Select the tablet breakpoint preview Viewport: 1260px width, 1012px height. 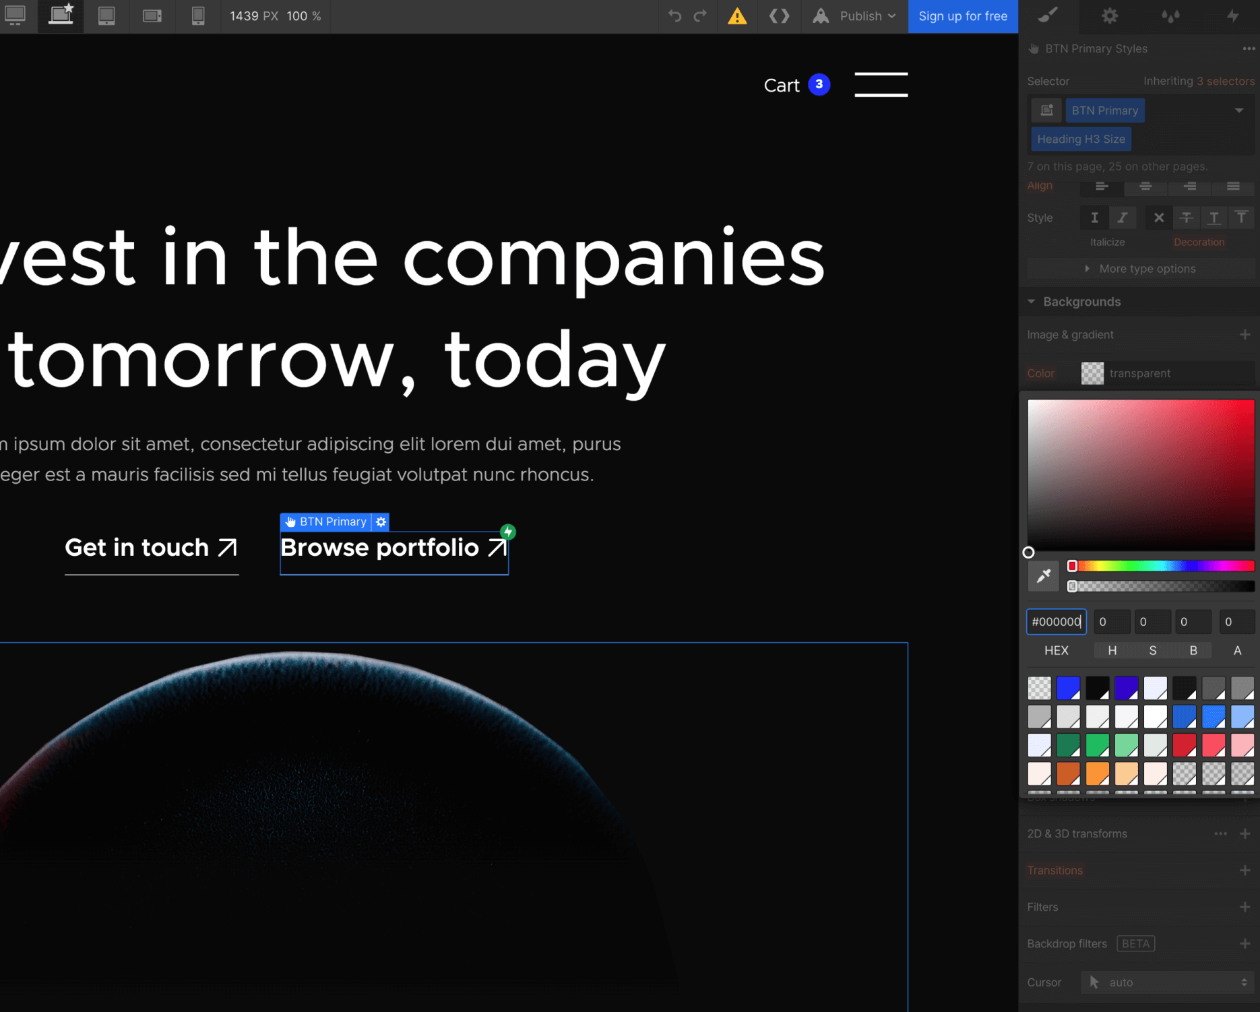pyautogui.click(x=106, y=16)
